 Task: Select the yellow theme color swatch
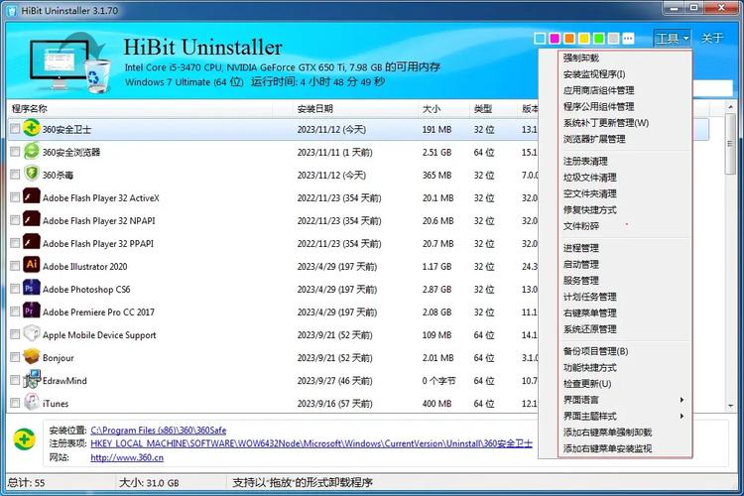584,39
